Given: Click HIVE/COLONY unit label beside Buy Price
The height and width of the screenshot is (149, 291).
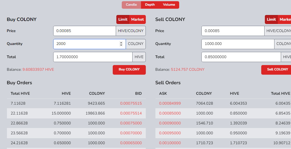Looking at the screenshot, I should [131, 31].
